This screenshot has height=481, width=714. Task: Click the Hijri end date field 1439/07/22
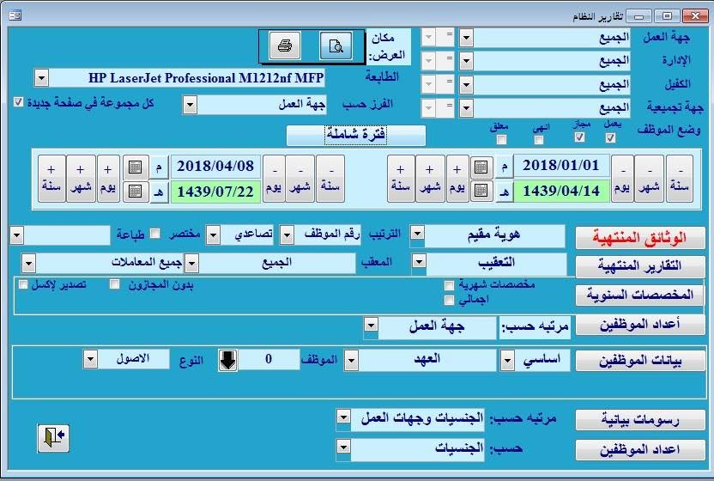[216, 192]
